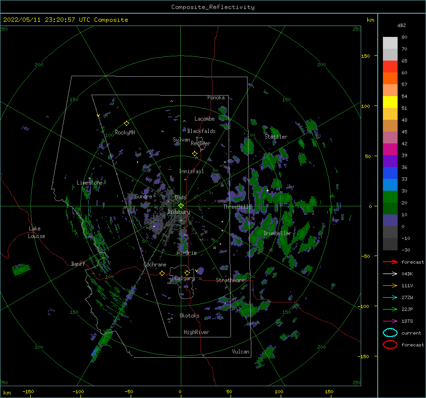Click the Innisfail town label

[191, 171]
